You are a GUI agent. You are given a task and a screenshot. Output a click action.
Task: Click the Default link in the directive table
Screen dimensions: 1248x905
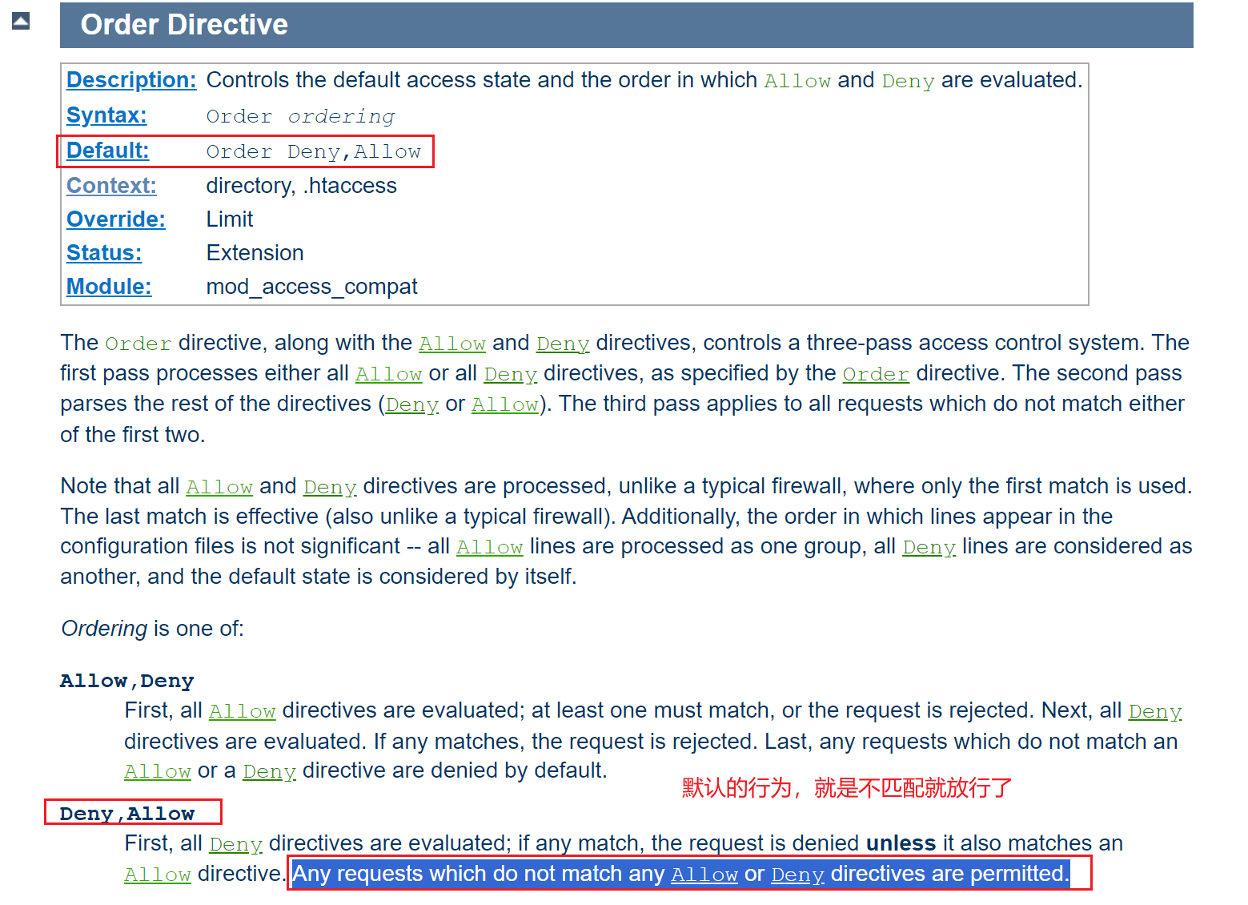tap(107, 151)
